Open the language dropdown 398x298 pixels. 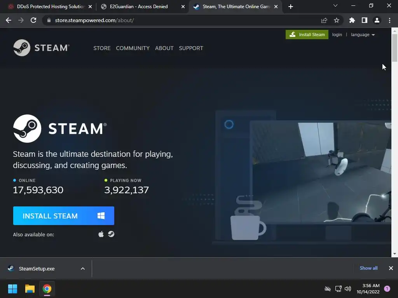click(x=363, y=35)
